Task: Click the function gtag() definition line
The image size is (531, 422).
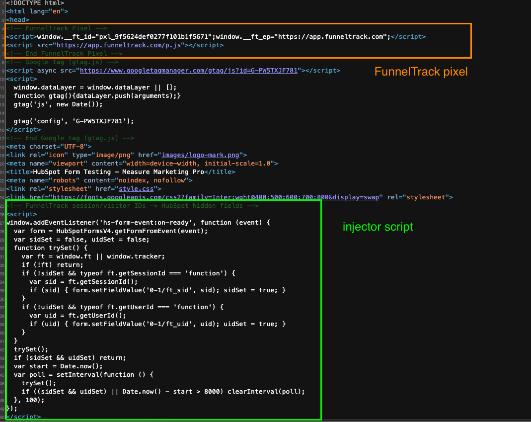Action: (x=97, y=96)
